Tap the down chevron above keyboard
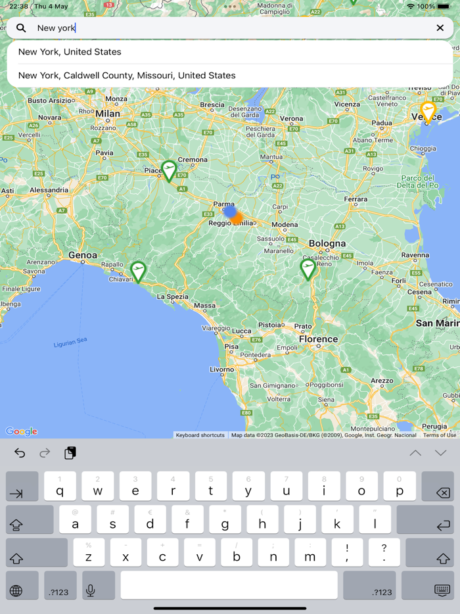Screen dimensions: 460x614 tap(441, 453)
